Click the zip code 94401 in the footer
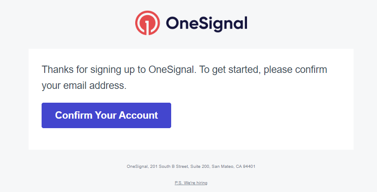377x192 pixels. (x=249, y=167)
